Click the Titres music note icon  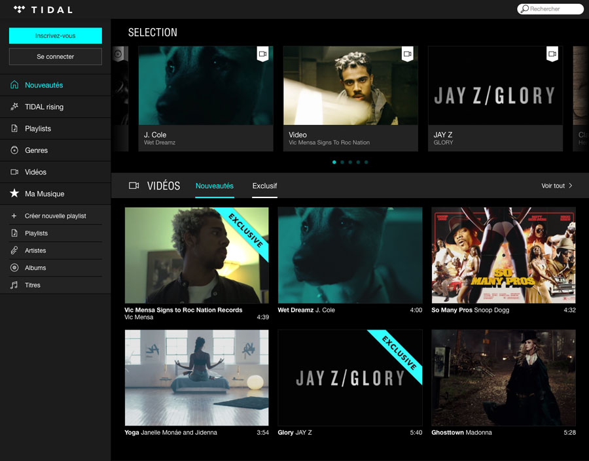click(14, 285)
